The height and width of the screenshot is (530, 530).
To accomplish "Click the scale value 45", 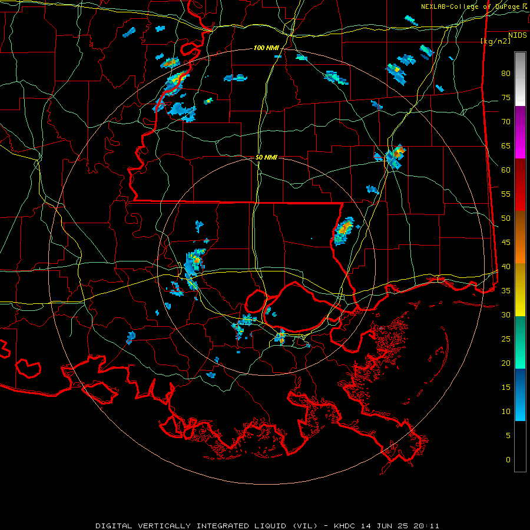I will tap(506, 243).
